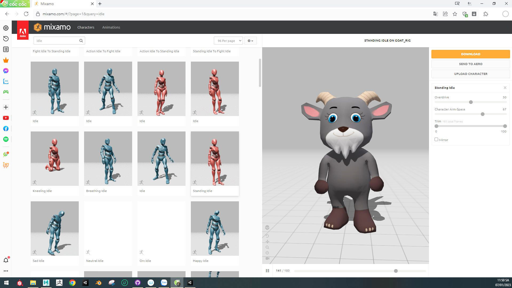The width and height of the screenshot is (512, 288).
Task: Open the Windows Start menu
Action: [x=6, y=283]
